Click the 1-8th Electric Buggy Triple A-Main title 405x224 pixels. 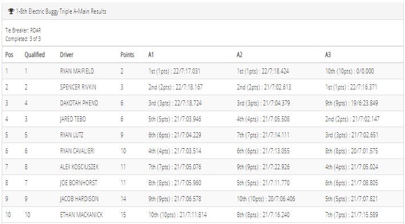click(61, 11)
